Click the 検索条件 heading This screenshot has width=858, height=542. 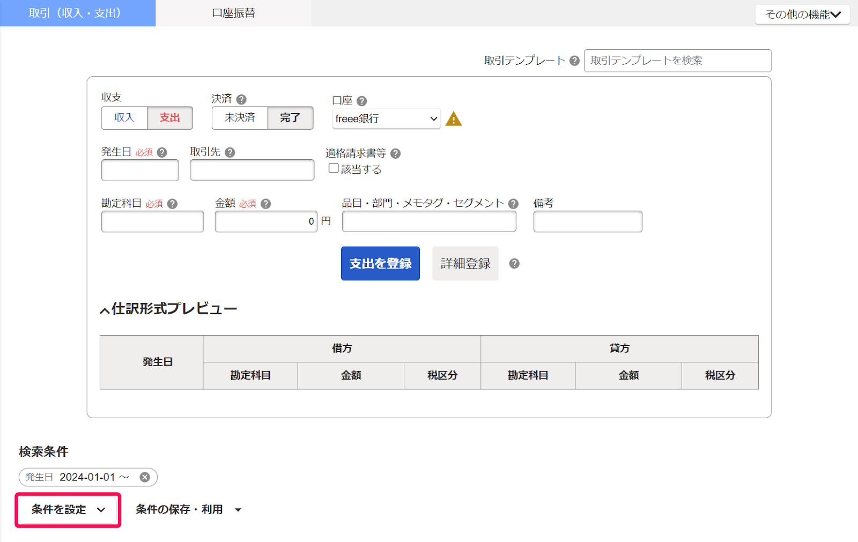(x=43, y=452)
